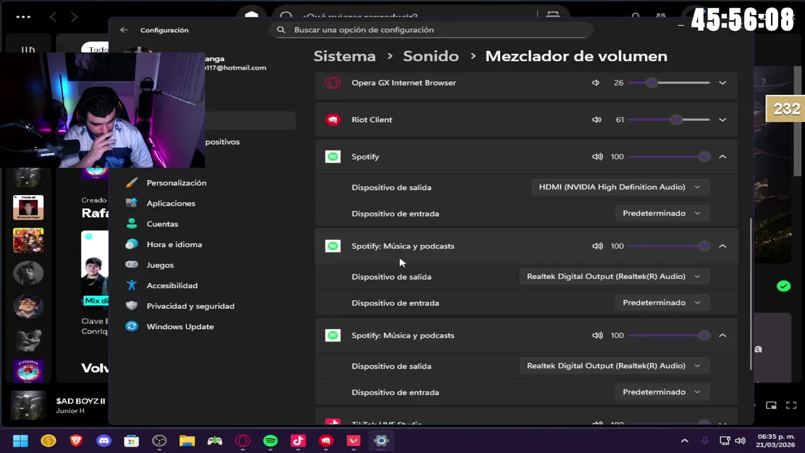Click the Junior H artist name in Spotify

[x=70, y=411]
